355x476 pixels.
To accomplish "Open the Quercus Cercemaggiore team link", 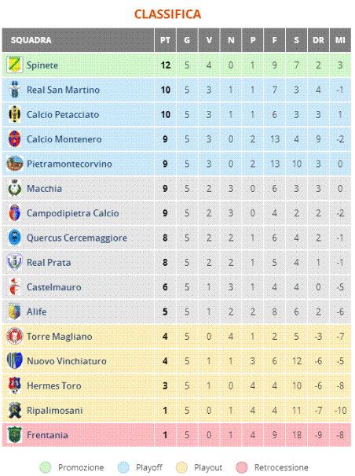I will tap(77, 238).
